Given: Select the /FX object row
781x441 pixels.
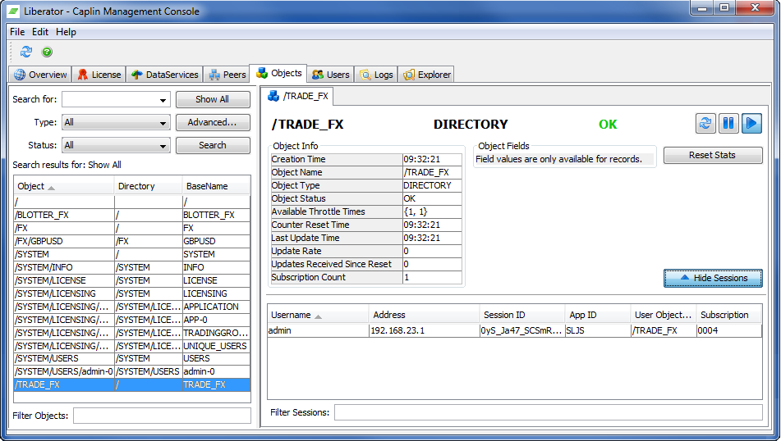Looking at the screenshot, I should (x=132, y=228).
